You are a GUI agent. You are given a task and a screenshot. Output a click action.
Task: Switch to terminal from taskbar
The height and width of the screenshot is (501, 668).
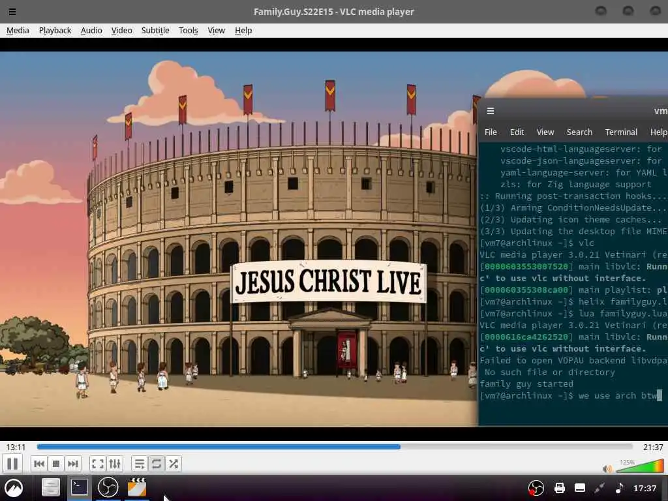coord(79,487)
